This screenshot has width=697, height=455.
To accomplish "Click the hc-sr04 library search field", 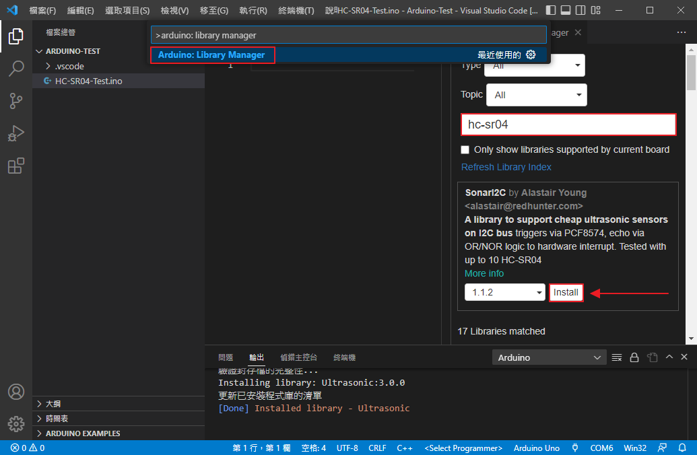I will [568, 125].
